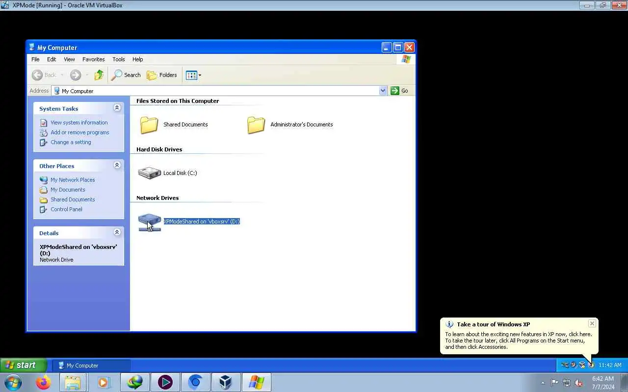This screenshot has height=392, width=628.
Task: Click the Local Disk (C:) label
Action: click(180, 173)
